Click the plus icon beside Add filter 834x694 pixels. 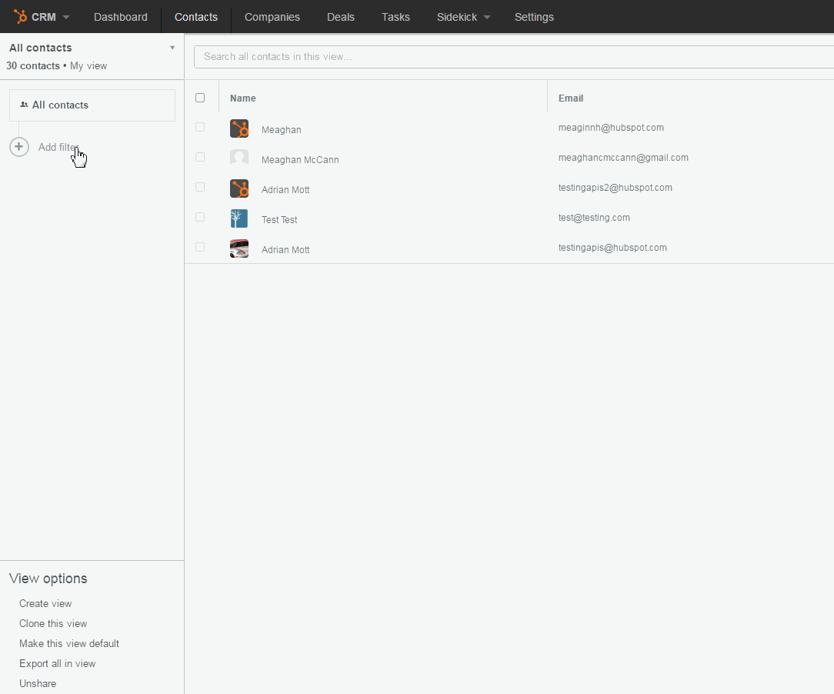pos(19,147)
